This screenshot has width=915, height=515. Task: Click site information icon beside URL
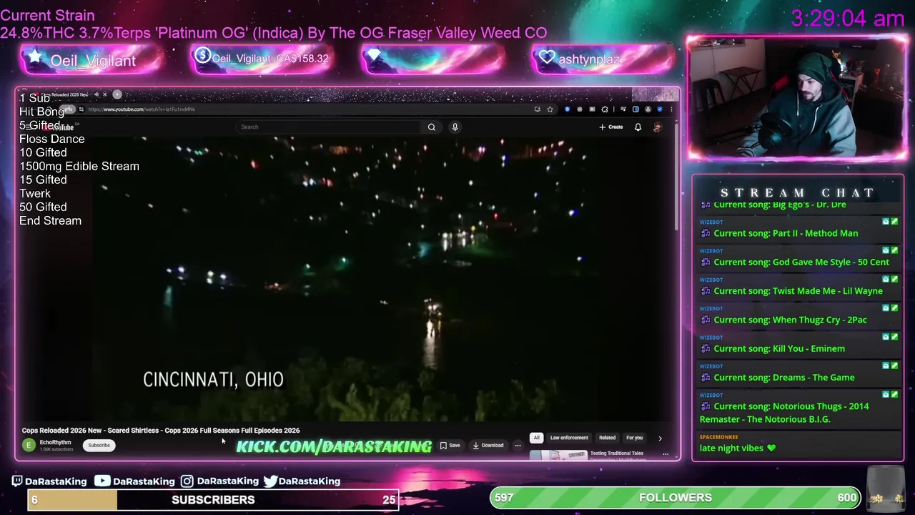[81, 109]
